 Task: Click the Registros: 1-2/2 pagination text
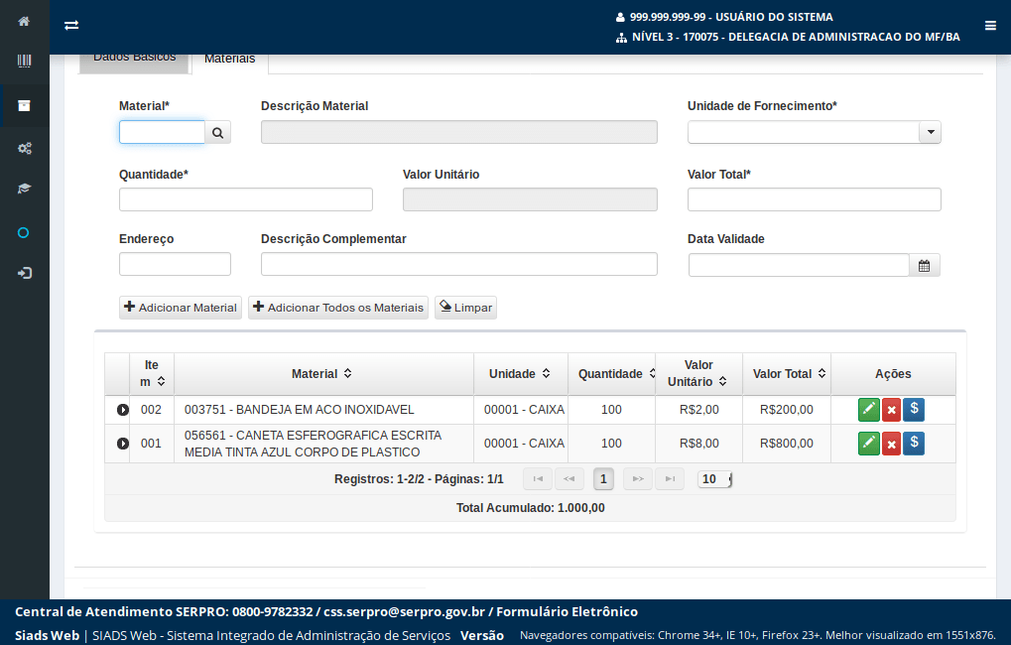[419, 479]
